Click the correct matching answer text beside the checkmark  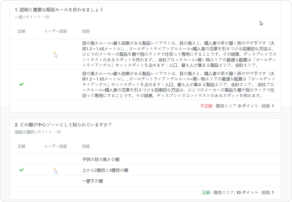tap(179, 85)
